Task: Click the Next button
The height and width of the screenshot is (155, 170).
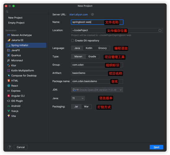Action: tap(156, 147)
